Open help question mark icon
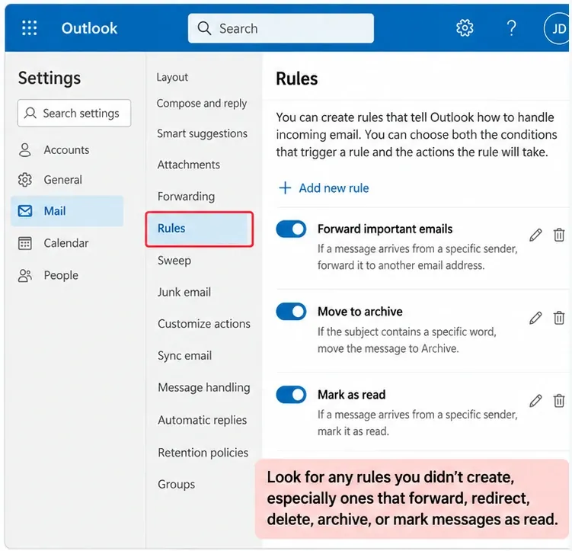 [512, 28]
